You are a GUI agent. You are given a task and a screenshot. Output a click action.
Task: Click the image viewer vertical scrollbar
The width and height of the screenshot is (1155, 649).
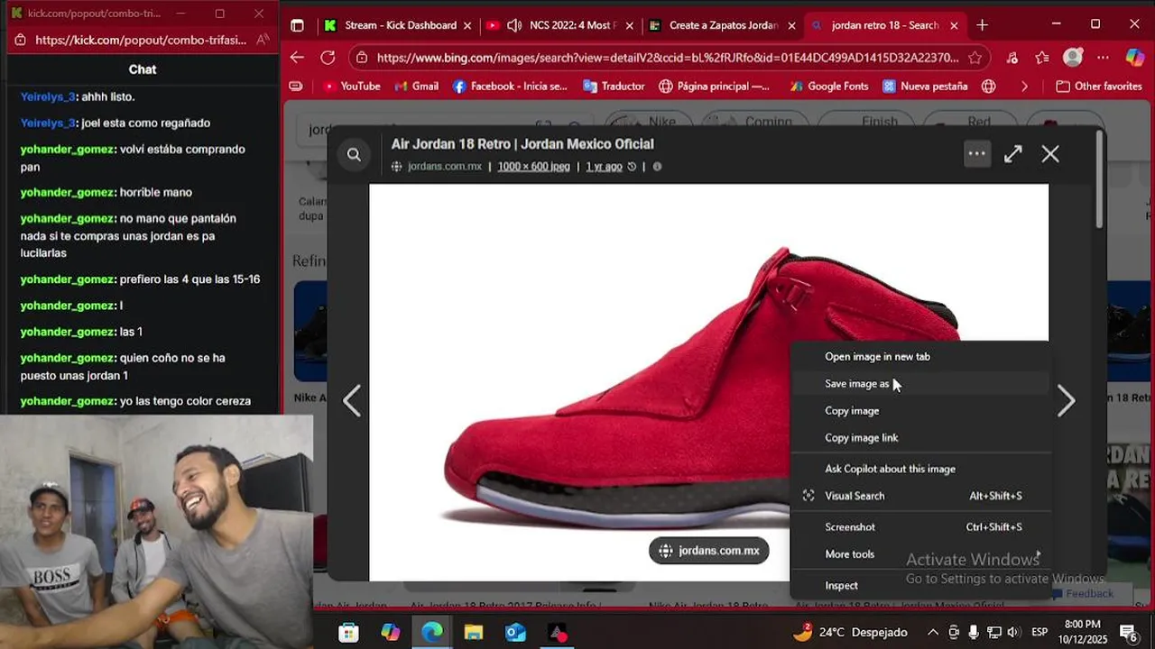point(1099,180)
